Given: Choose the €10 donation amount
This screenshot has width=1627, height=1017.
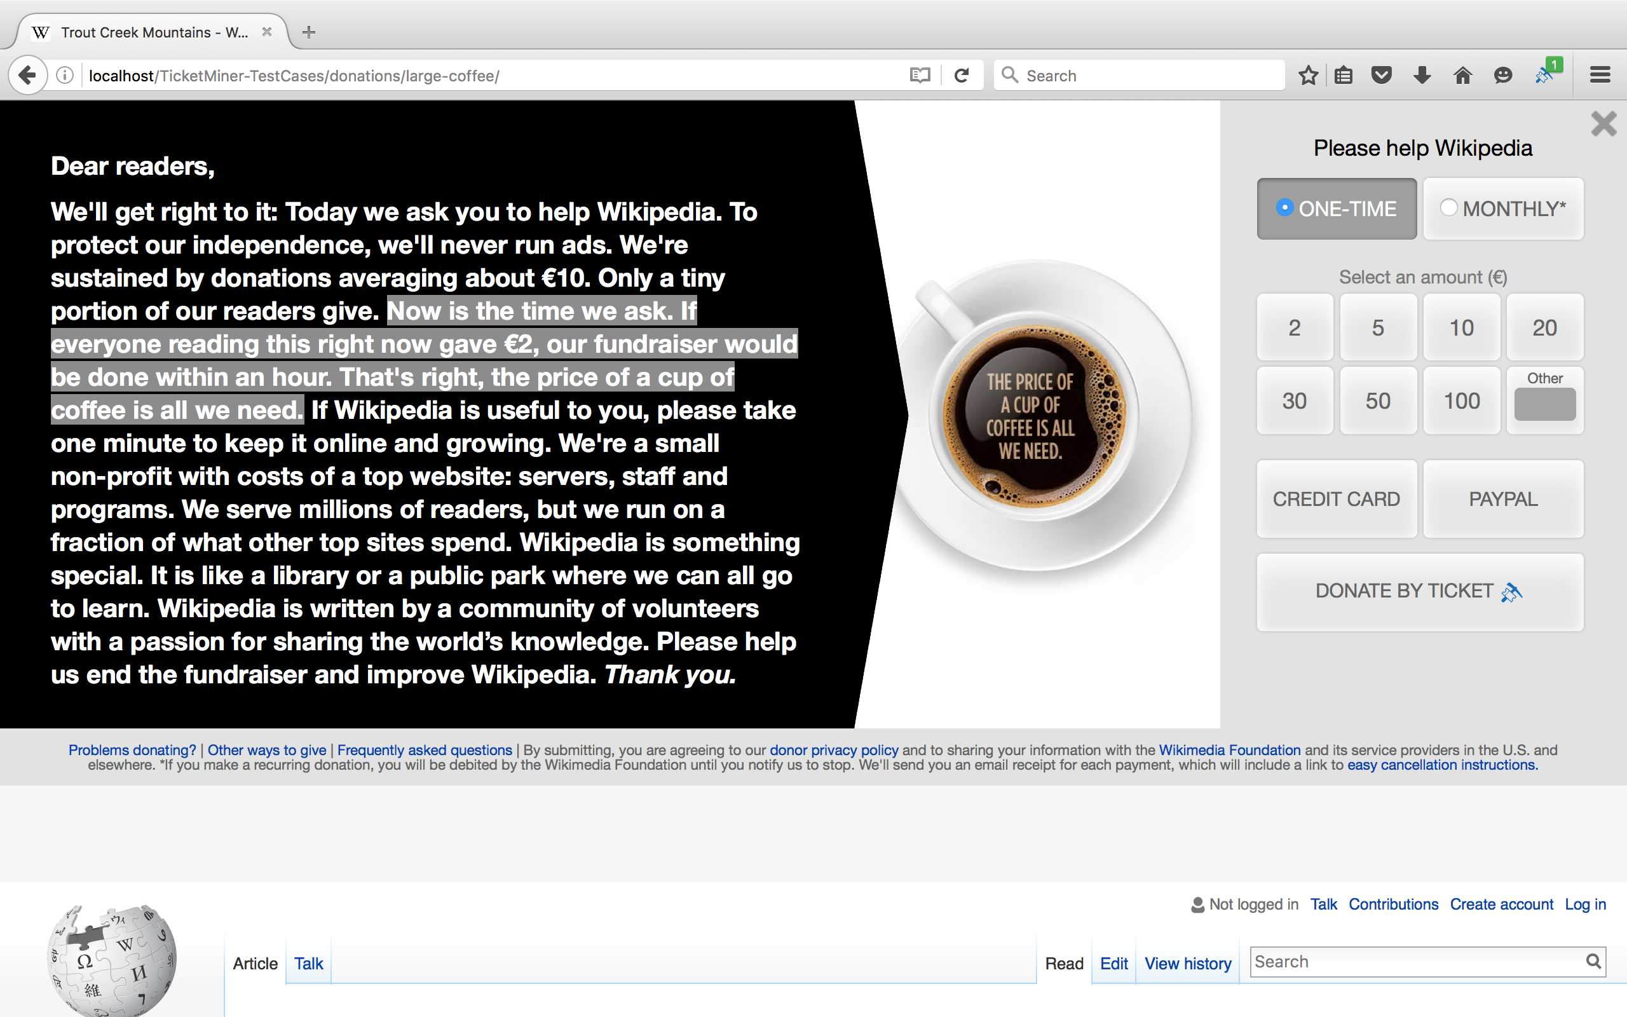Looking at the screenshot, I should tap(1461, 327).
